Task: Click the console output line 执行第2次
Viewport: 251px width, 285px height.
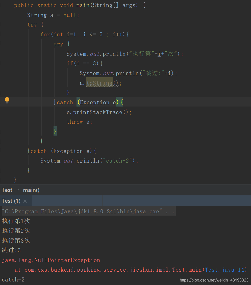Action: point(16,231)
